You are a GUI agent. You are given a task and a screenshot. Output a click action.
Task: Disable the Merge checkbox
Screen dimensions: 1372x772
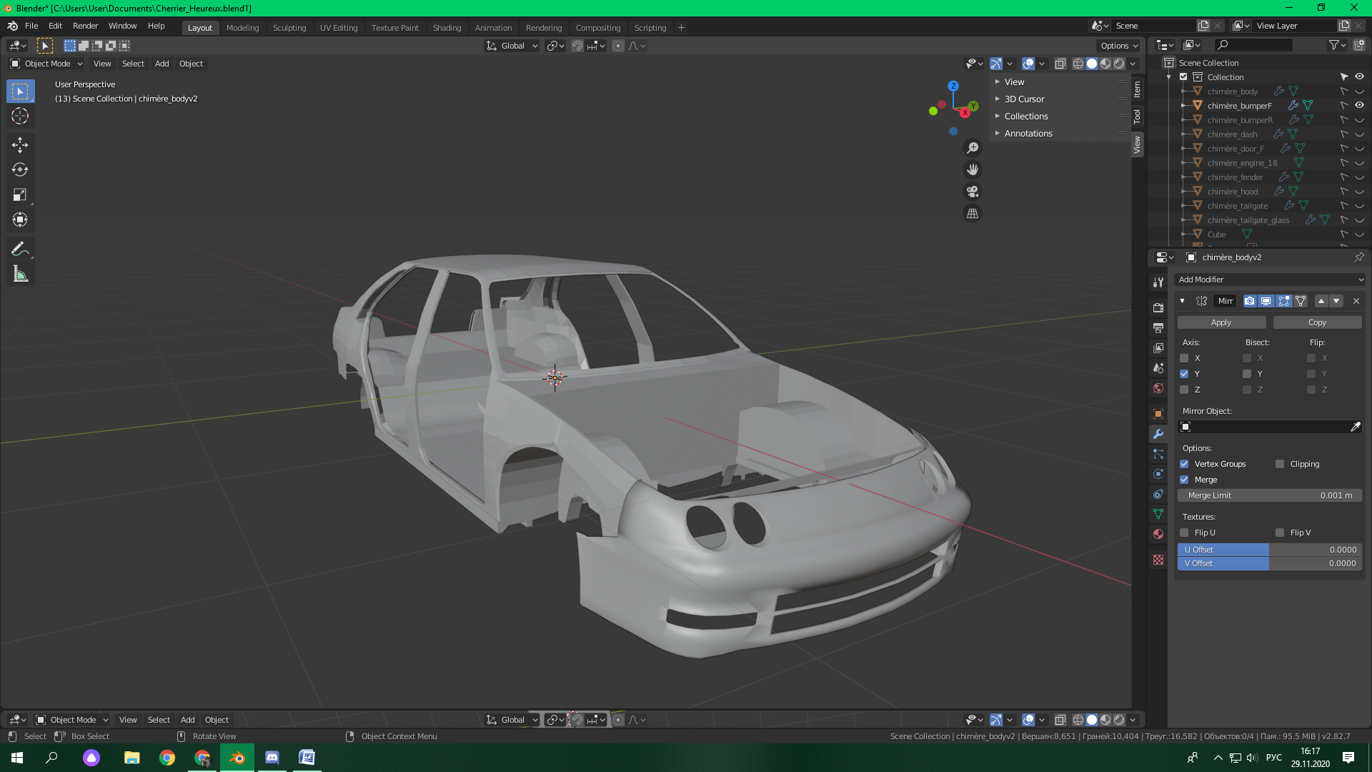(1184, 480)
